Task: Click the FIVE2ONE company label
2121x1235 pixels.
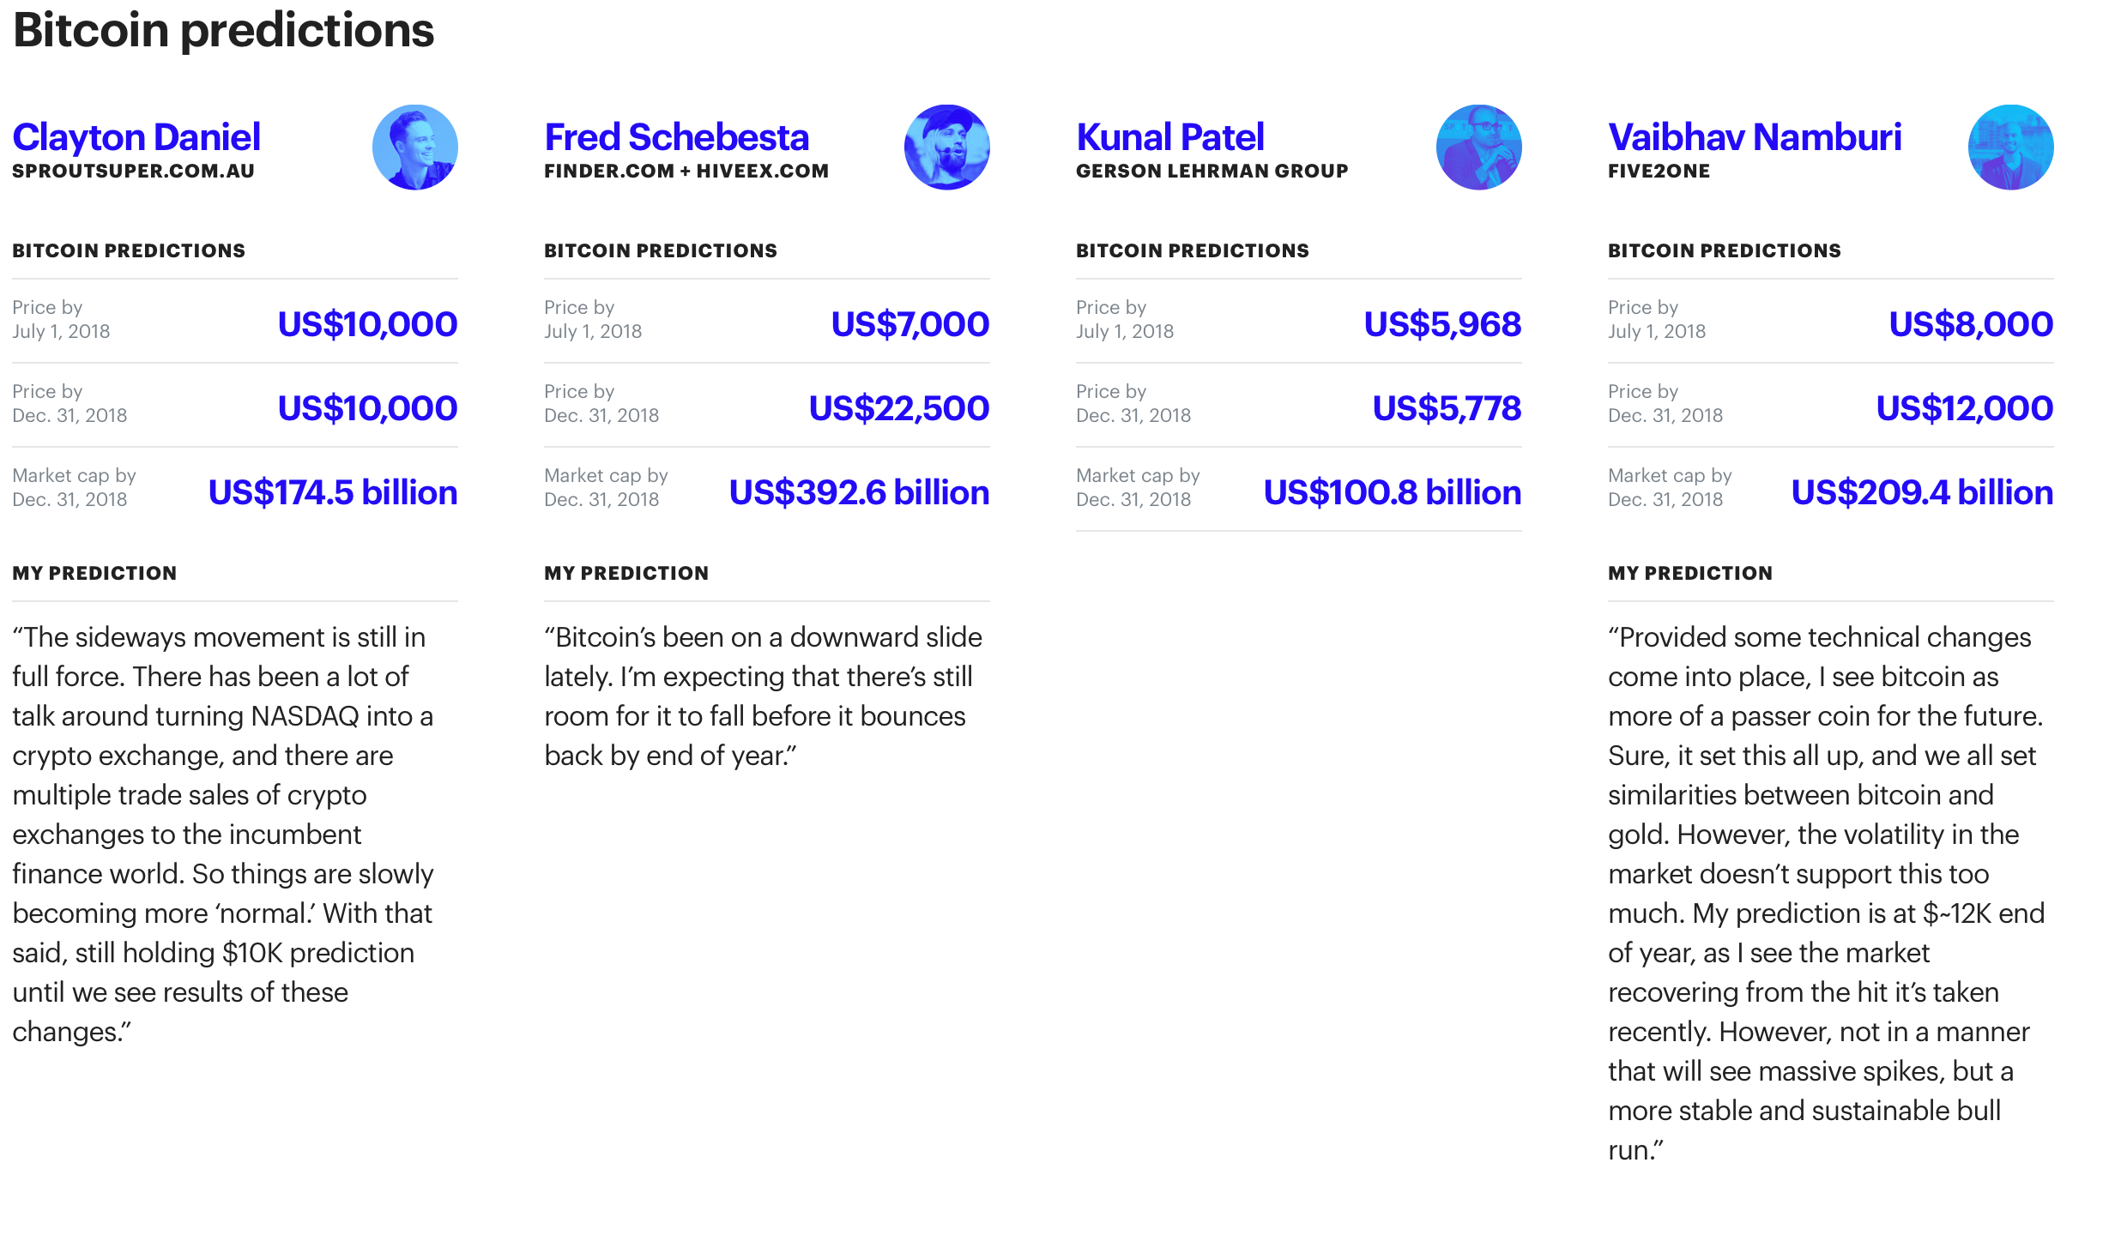Action: [x=1659, y=171]
